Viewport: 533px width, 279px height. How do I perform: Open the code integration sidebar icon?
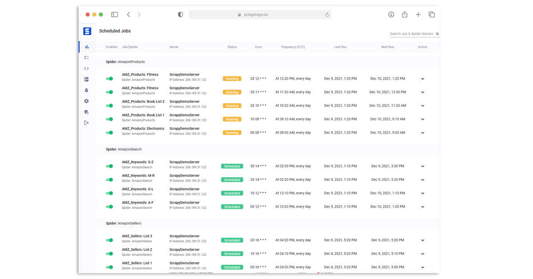tap(87, 68)
